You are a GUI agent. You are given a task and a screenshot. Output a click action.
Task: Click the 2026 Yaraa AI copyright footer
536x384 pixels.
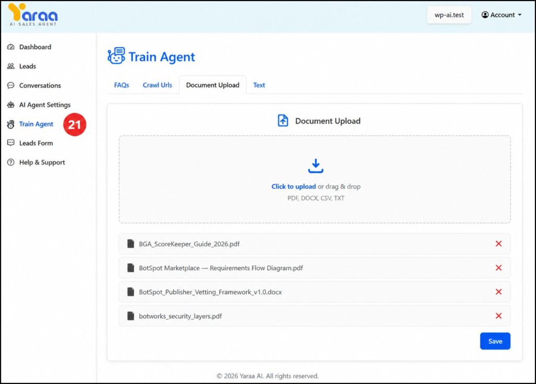click(x=267, y=376)
